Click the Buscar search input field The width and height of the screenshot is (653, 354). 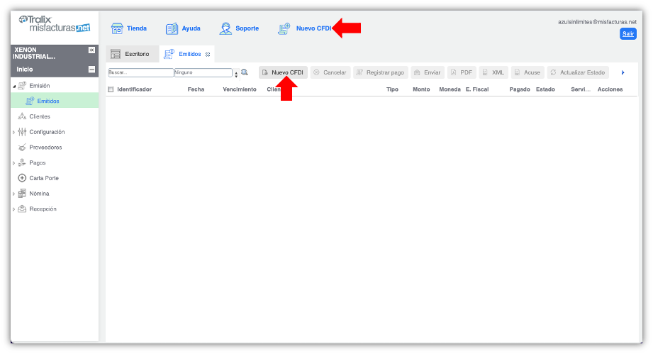(x=140, y=72)
